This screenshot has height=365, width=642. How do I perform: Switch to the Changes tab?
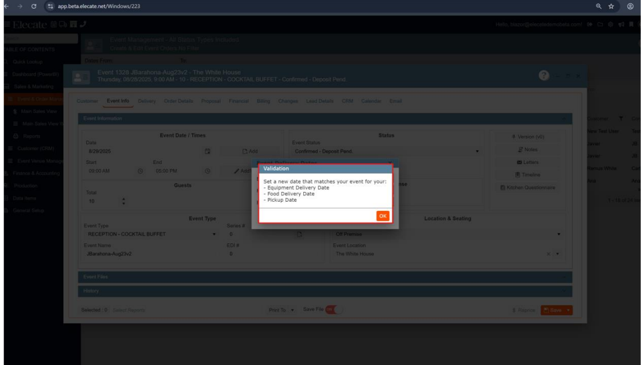[x=288, y=101]
